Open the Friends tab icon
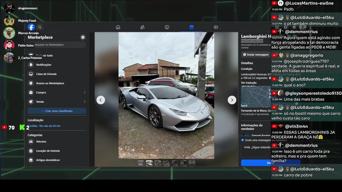Screen dimensions: 342x192 coord(142,27)
